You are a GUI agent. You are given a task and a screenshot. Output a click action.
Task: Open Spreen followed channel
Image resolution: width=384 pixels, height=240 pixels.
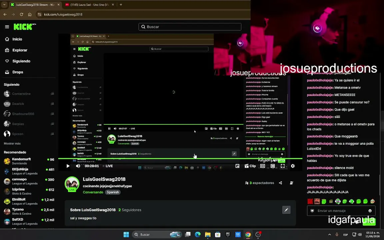(29, 134)
